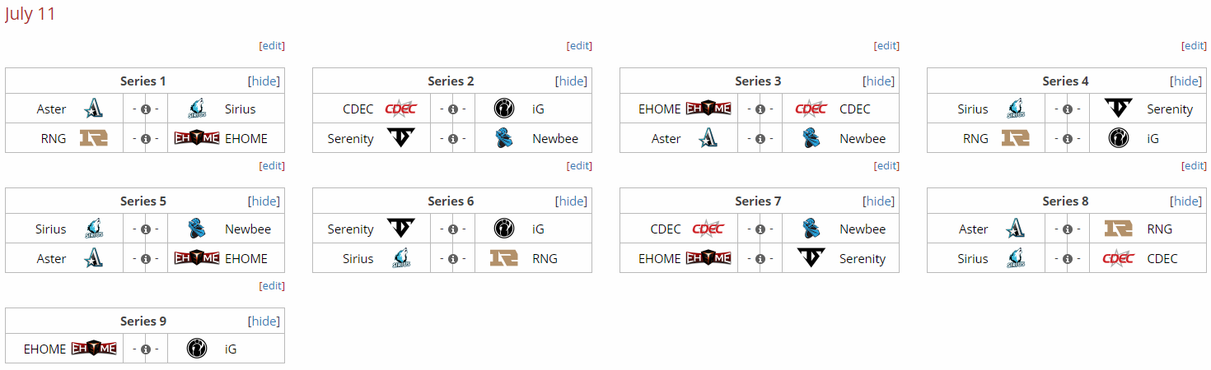Click the CDEC logo in Series 2
The image size is (1211, 370).
[401, 109]
